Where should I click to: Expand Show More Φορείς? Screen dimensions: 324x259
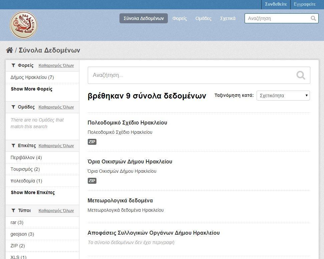coord(32,89)
